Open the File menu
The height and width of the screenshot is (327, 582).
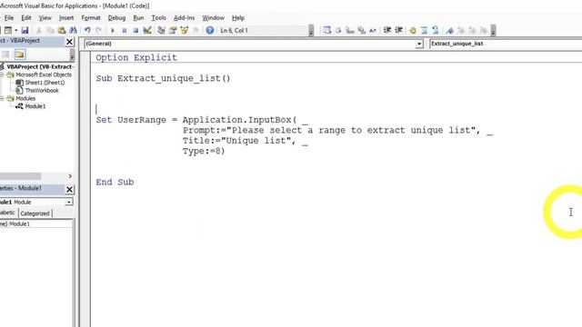8,18
